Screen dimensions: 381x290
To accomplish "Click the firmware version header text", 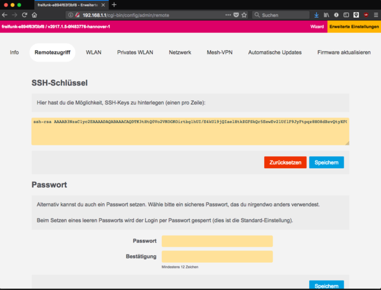I will pos(56,27).
